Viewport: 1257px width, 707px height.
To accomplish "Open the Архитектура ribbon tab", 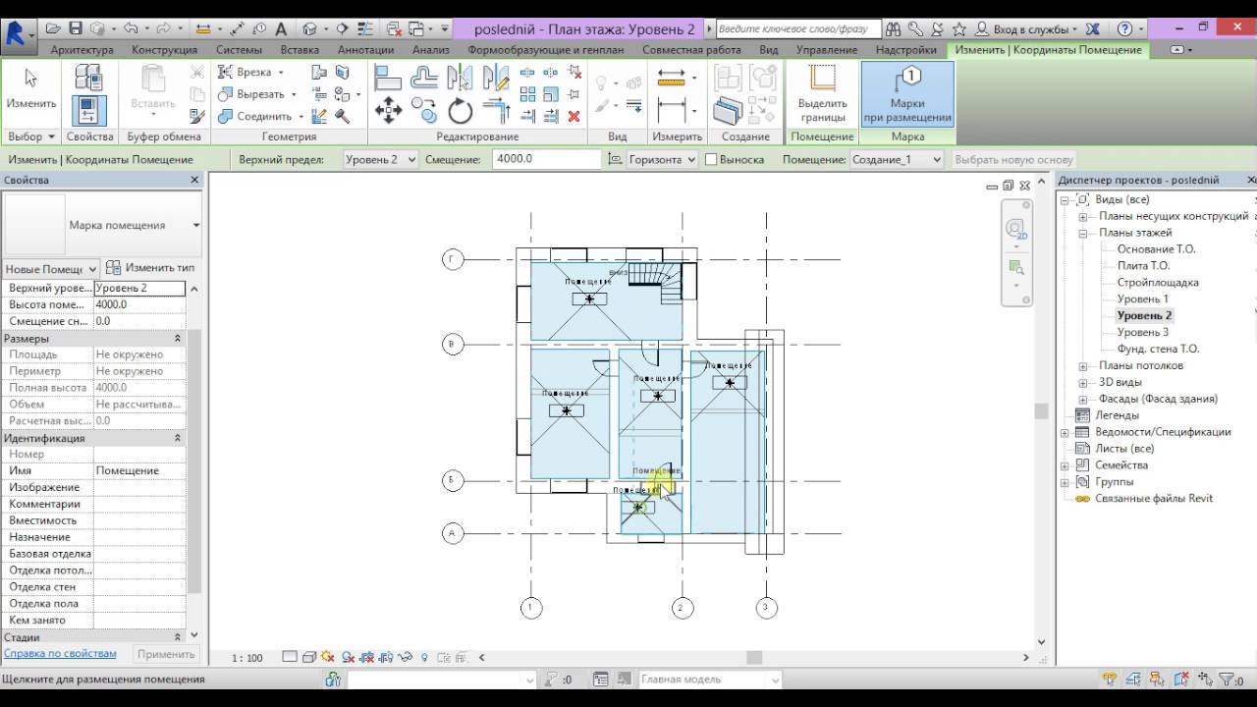I will click(82, 49).
